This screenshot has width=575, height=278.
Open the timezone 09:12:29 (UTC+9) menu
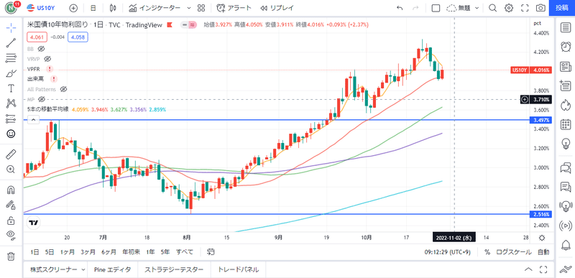(448, 252)
